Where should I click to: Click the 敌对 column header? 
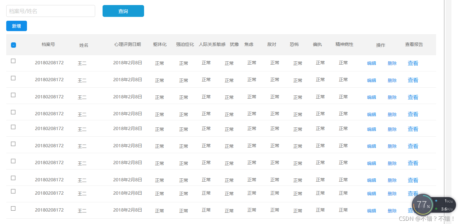pyautogui.click(x=272, y=44)
